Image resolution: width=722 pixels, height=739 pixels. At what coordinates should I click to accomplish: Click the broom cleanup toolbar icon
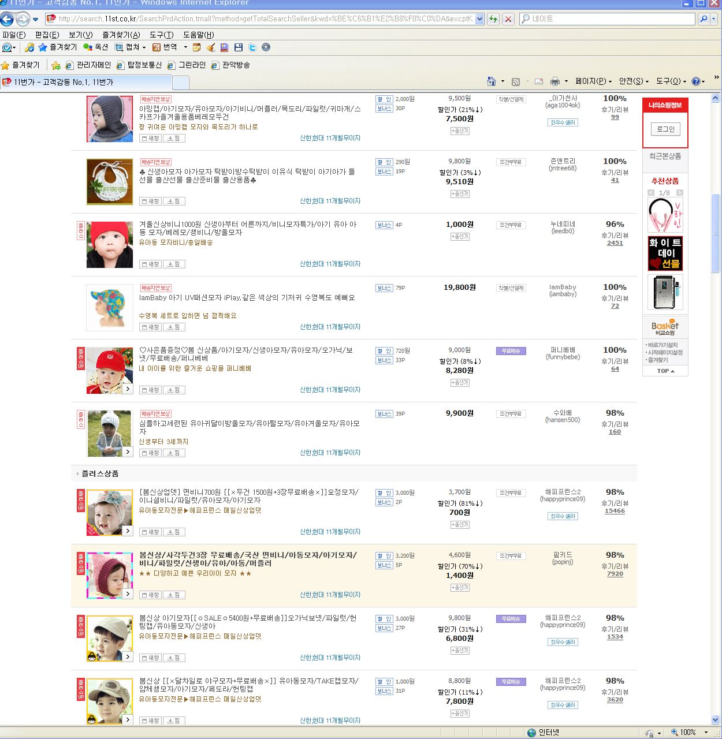pyautogui.click(x=211, y=47)
